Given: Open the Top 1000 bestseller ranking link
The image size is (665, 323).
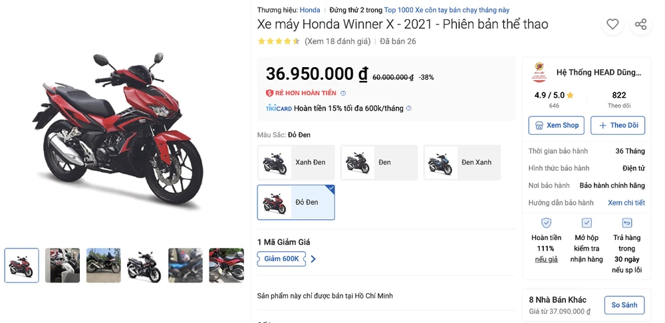Looking at the screenshot, I should [447, 10].
